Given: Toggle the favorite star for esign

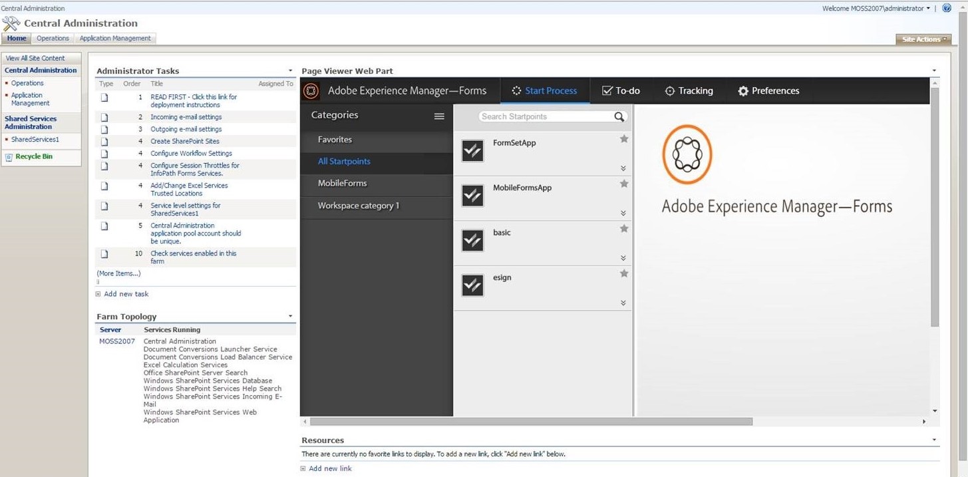Looking at the screenshot, I should [x=624, y=273].
